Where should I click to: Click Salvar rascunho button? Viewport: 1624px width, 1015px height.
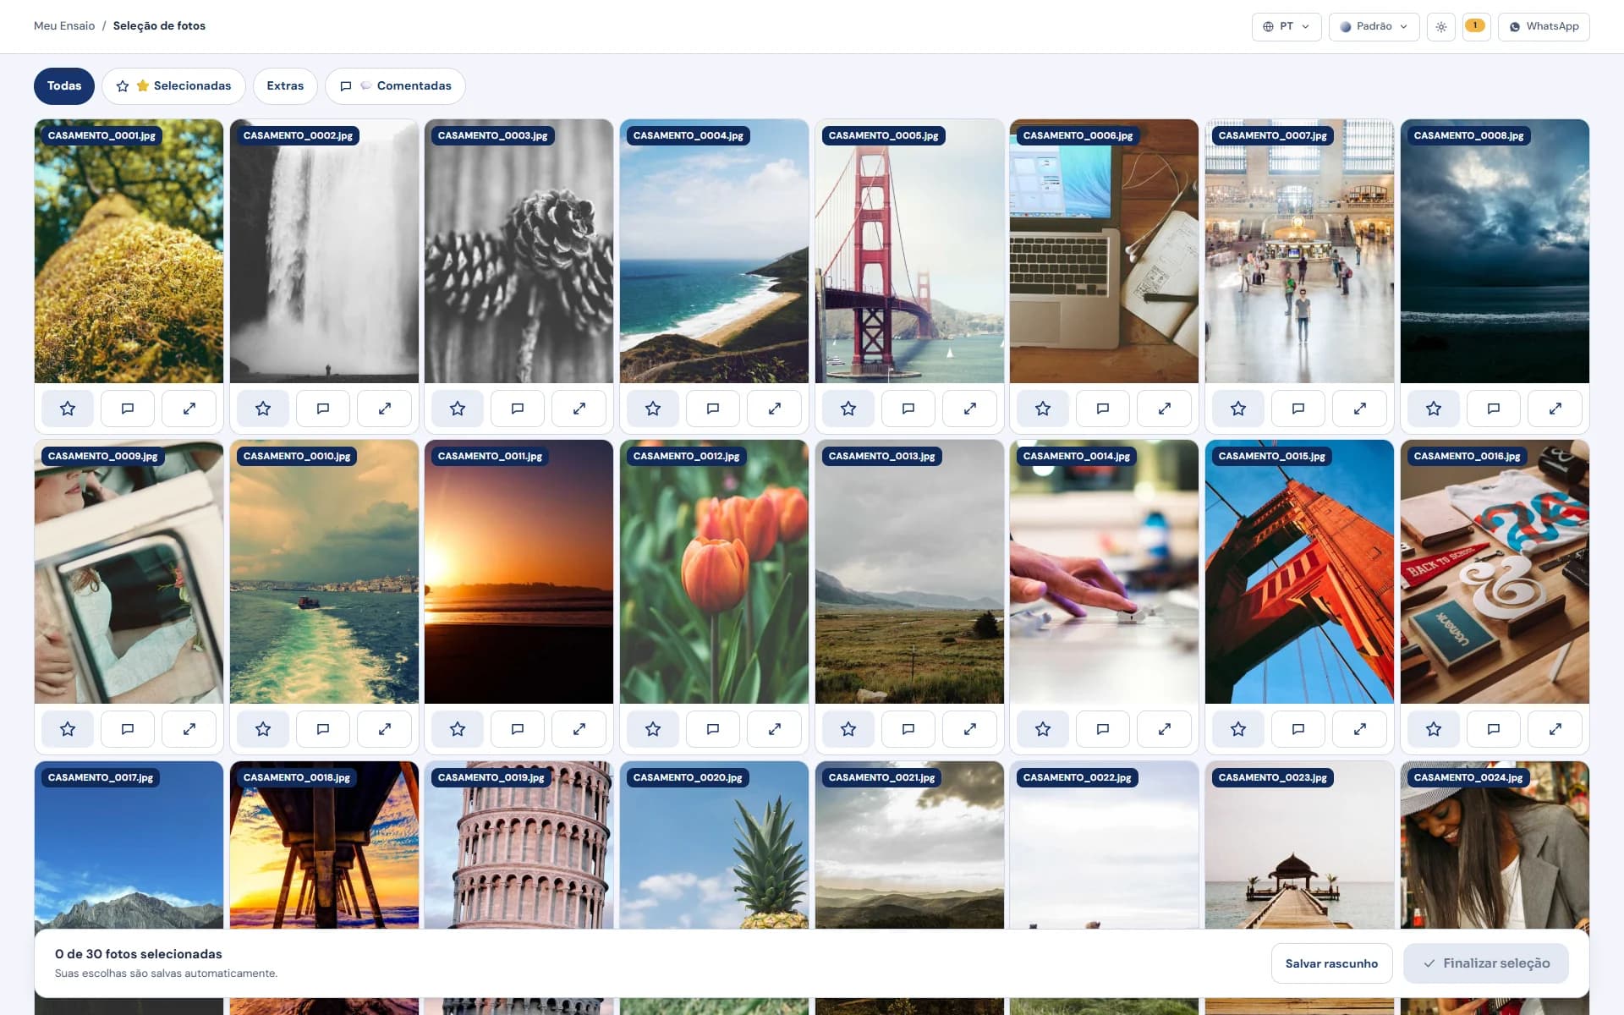click(1331, 963)
